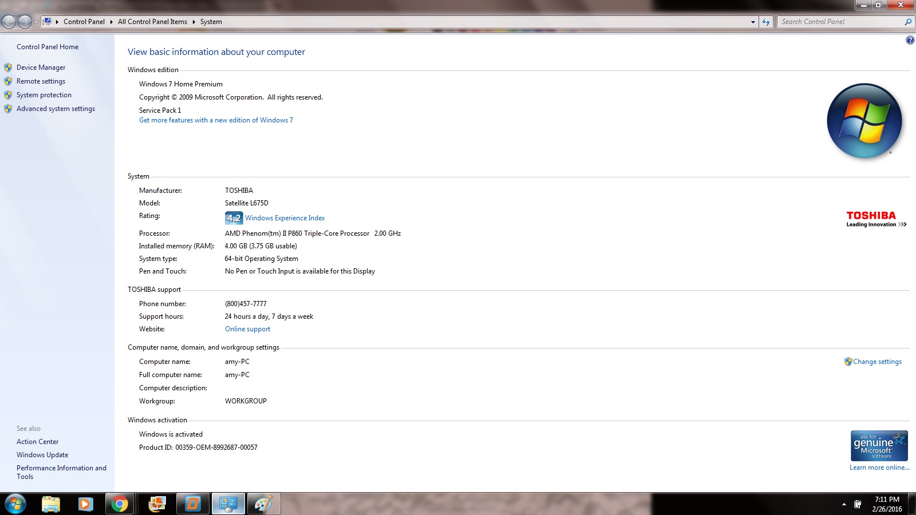Open Paint from the taskbar
This screenshot has height=515, width=916.
tap(263, 504)
